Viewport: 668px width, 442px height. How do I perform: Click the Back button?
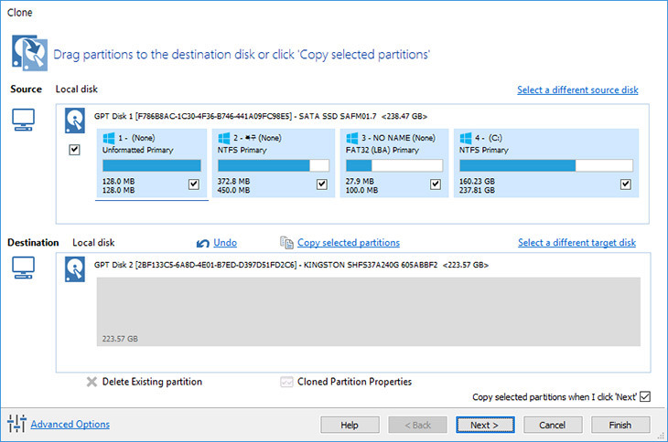[417, 425]
